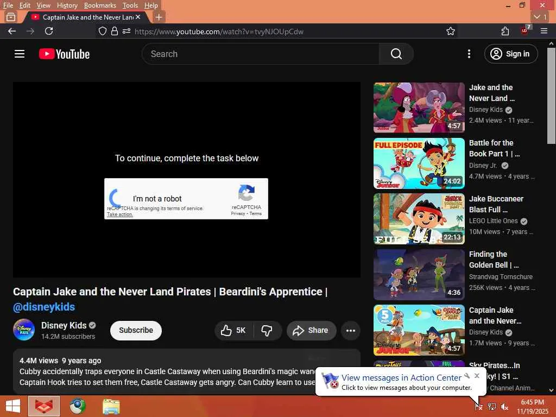Image resolution: width=556 pixels, height=417 pixels.
Task: Dismiss the Action Center notification
Action: (477, 376)
